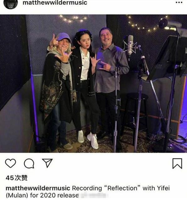Open the three-dot more options menu
The width and height of the screenshot is (187, 200).
click(179, 3)
